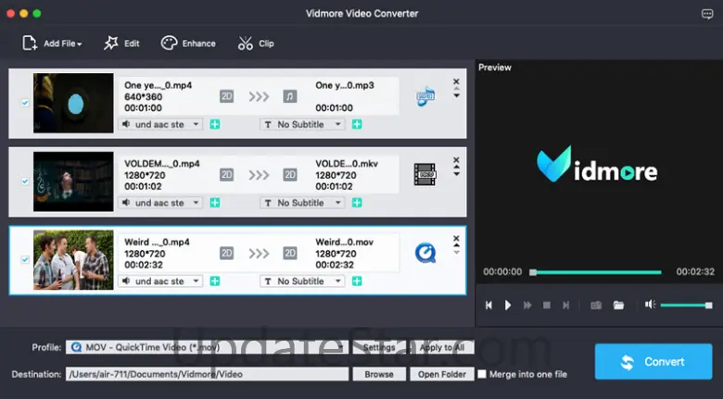Image resolution: width=723 pixels, height=399 pixels.
Task: Take a snapshot with camera icon
Action: [596, 305]
